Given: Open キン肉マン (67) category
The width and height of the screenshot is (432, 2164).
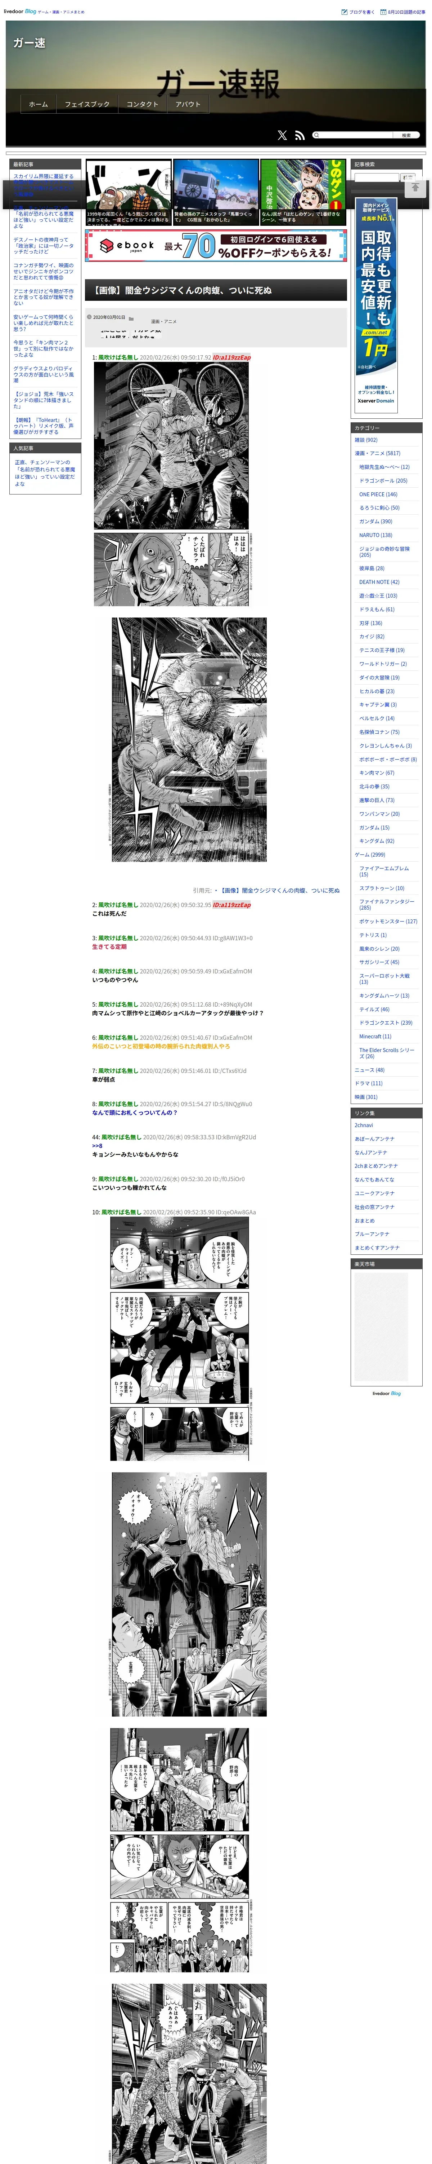Looking at the screenshot, I should click(377, 773).
